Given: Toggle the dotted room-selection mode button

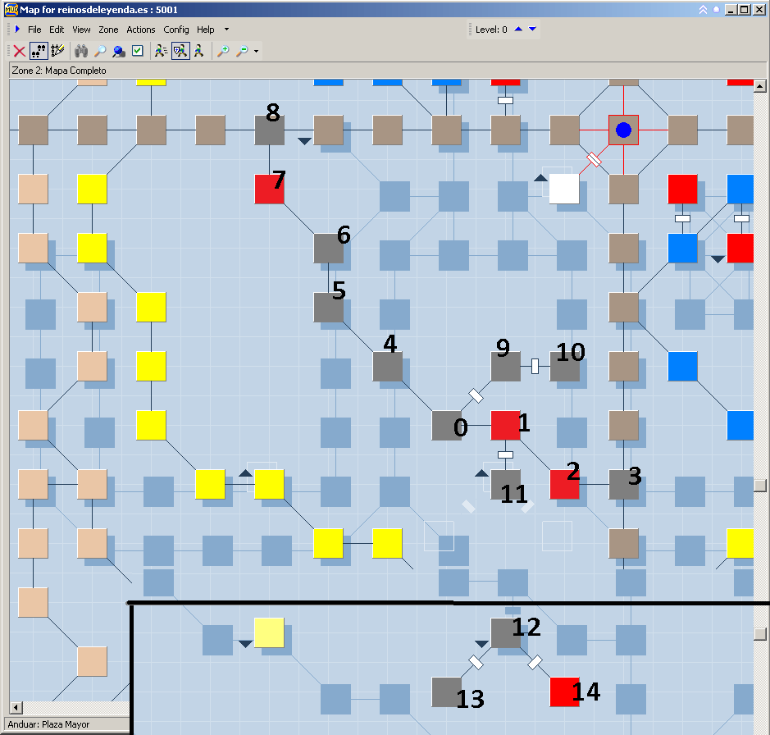Looking at the screenshot, I should point(39,51).
